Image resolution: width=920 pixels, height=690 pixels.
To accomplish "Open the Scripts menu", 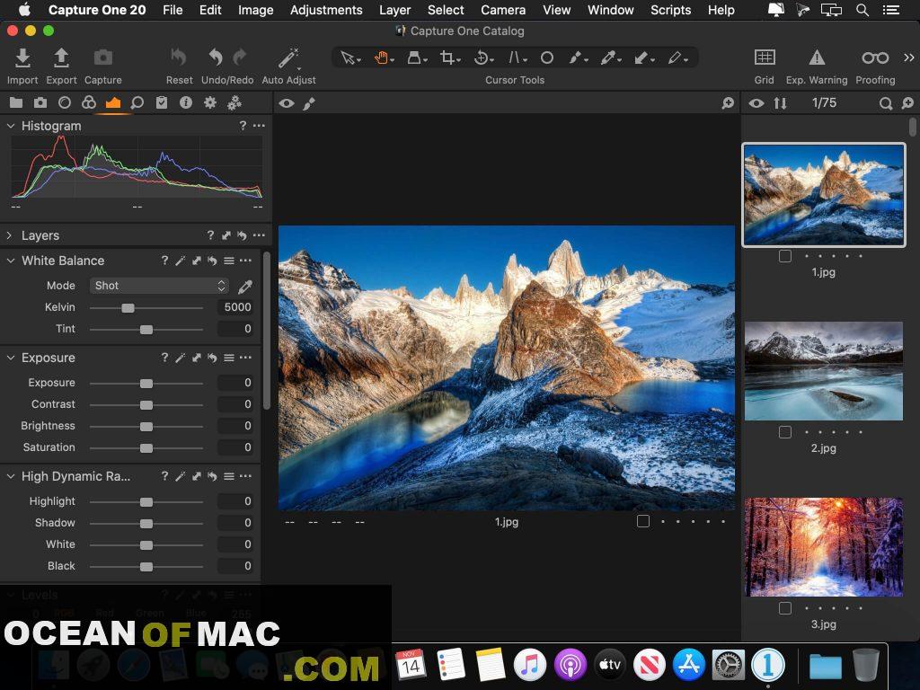I will click(670, 10).
